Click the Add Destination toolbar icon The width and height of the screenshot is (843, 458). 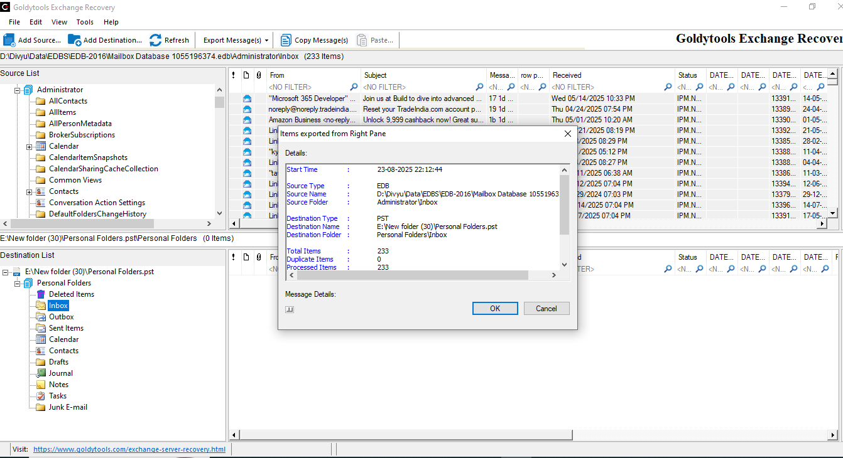click(x=74, y=40)
